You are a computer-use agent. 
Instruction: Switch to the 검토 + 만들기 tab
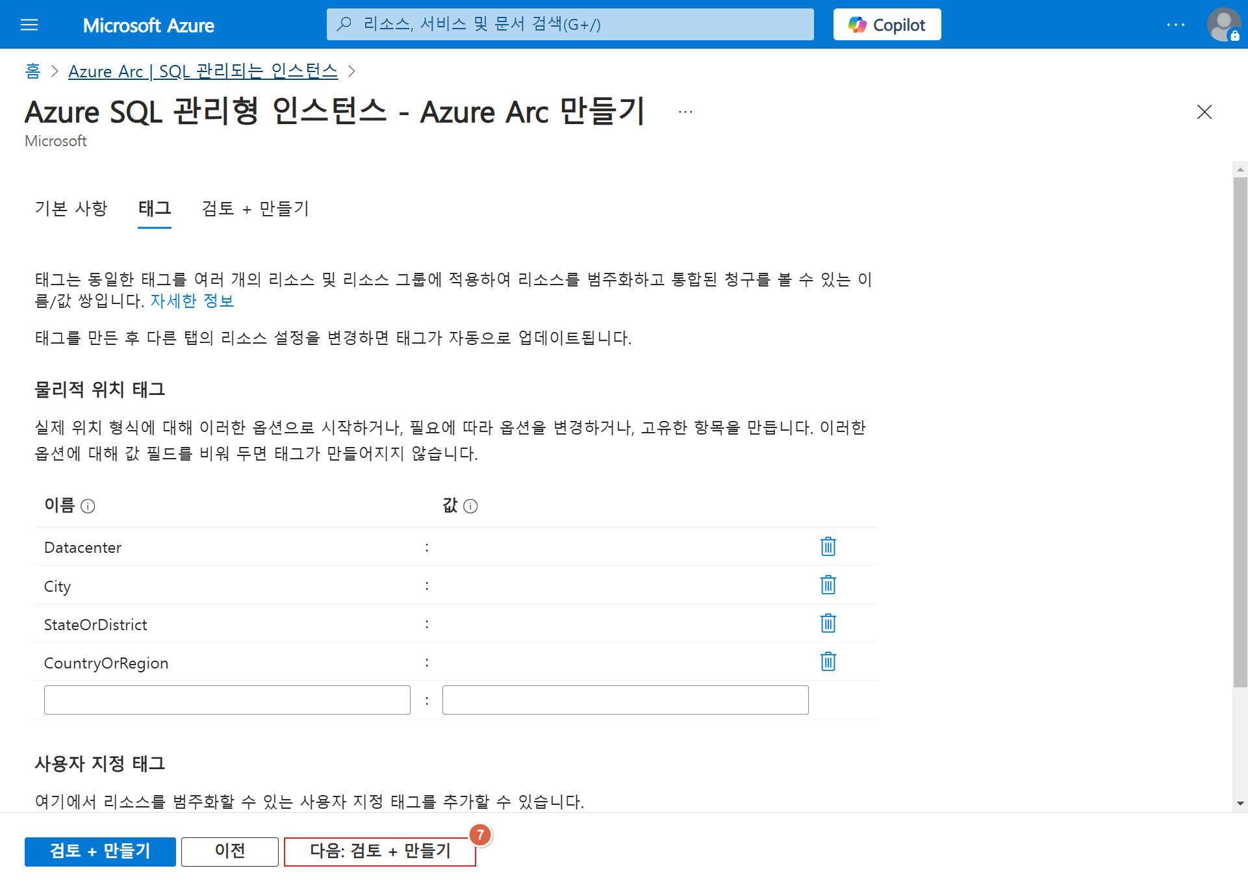255,209
